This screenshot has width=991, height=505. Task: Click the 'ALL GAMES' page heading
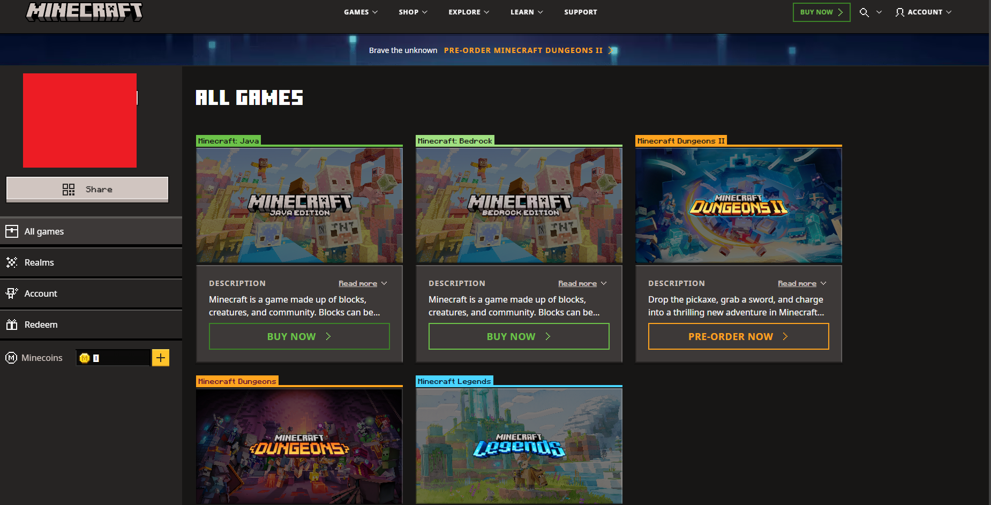click(249, 98)
